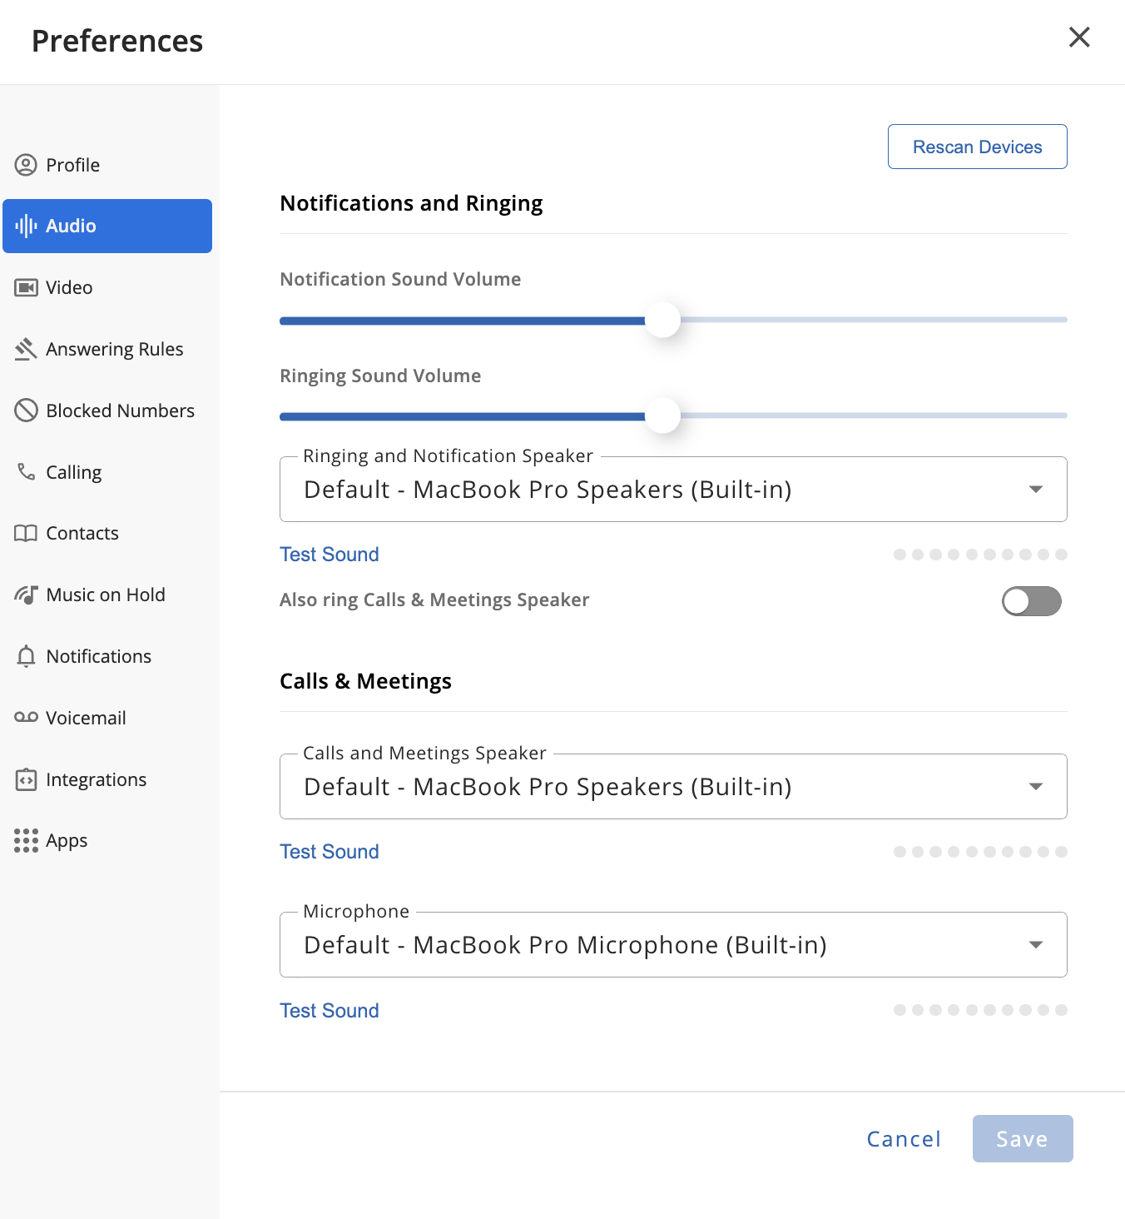
Task: Open the Calls and Meetings Speaker dropdown
Action: [1035, 787]
